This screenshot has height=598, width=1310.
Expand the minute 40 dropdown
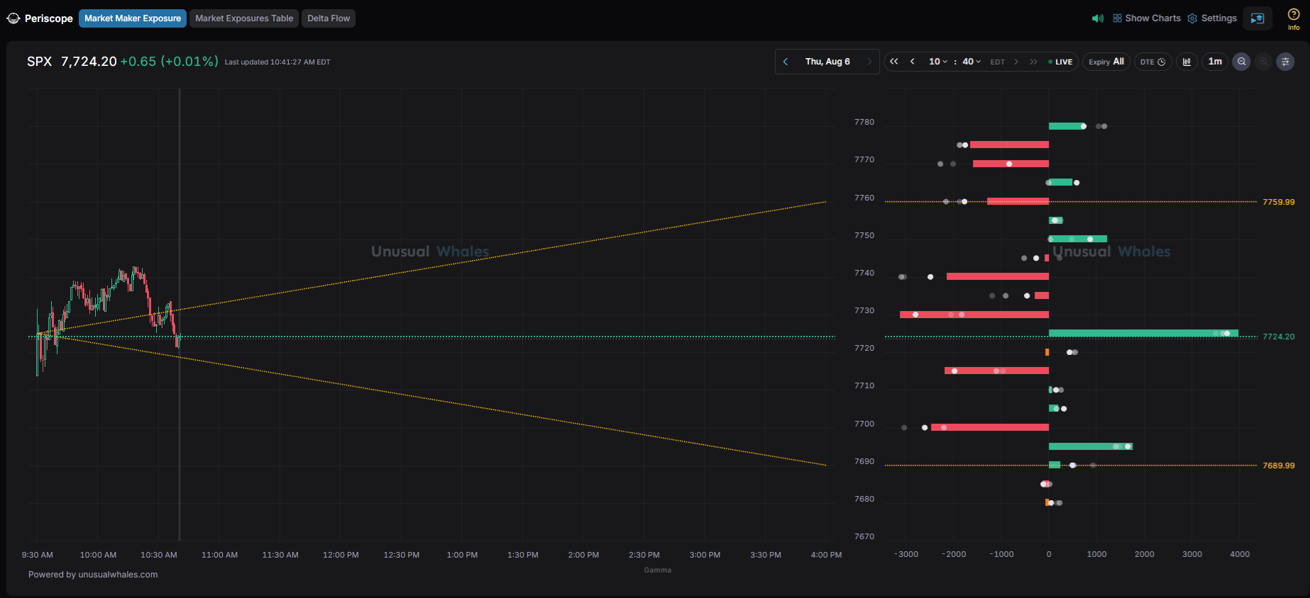tap(972, 62)
